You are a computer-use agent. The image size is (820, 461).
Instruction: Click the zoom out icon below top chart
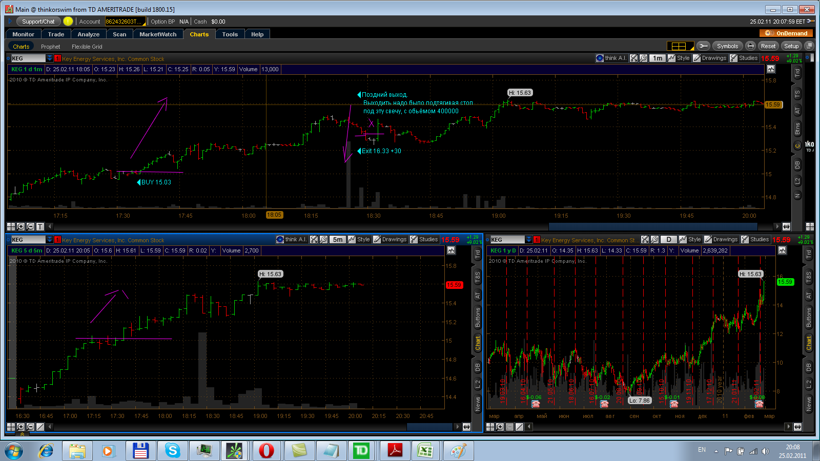tap(30, 226)
